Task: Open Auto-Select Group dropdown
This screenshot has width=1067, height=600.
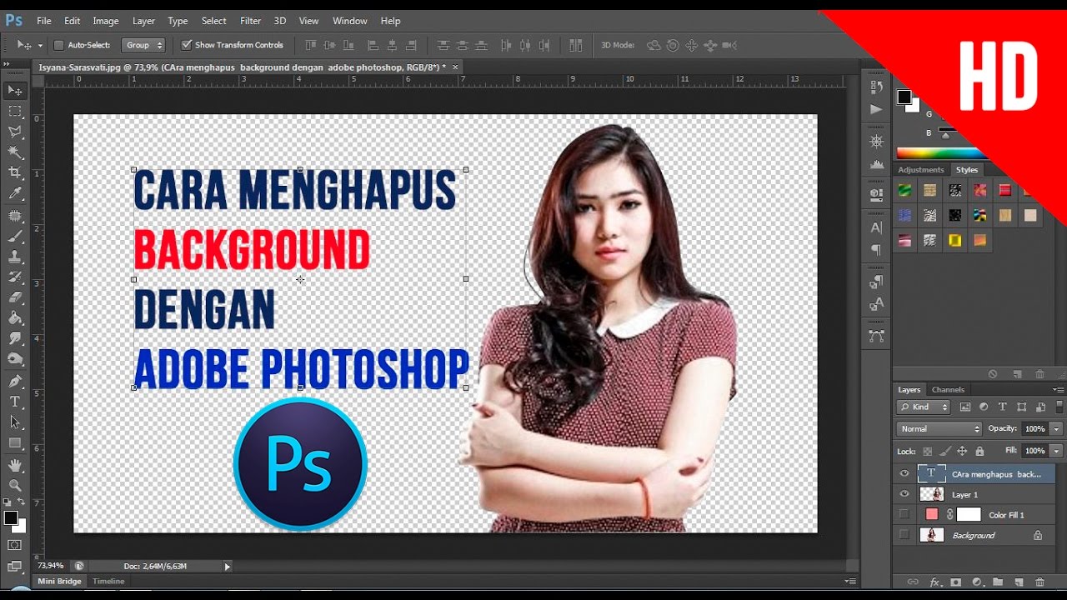Action: click(143, 45)
